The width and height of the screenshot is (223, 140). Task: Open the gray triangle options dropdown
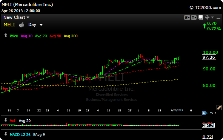point(212,17)
